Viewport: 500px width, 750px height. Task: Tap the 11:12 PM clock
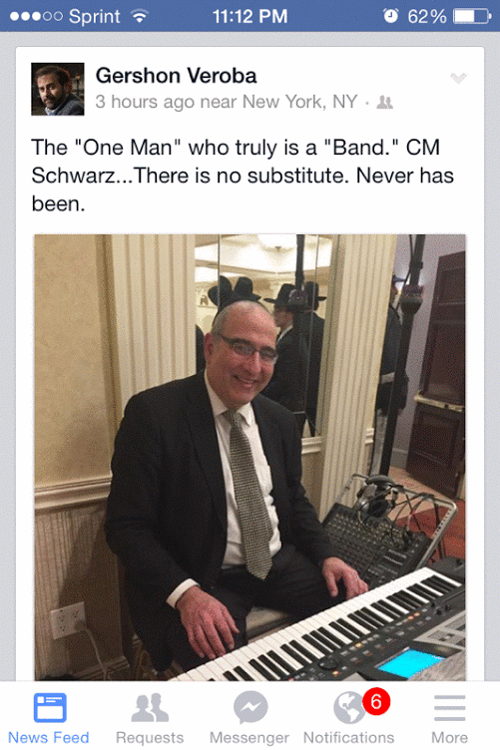point(250,17)
